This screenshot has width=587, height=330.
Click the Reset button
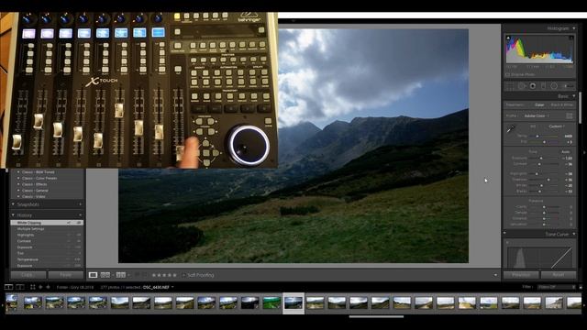point(559,275)
